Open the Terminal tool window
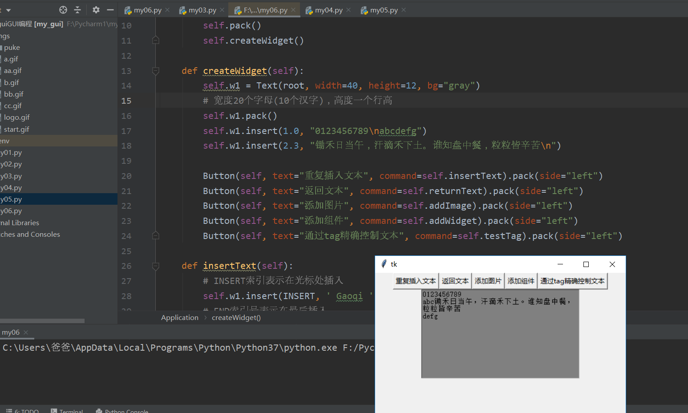688x413 pixels. coord(67,411)
